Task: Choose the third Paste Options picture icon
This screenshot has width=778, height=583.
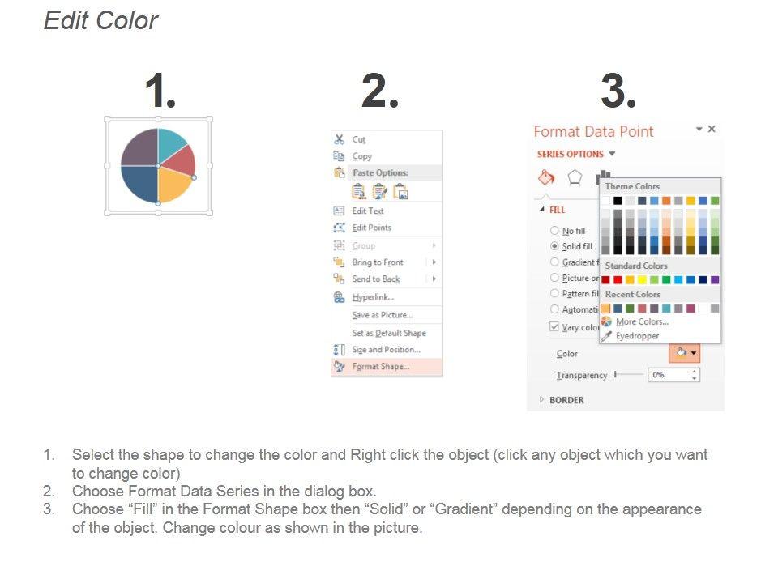Action: [x=400, y=191]
